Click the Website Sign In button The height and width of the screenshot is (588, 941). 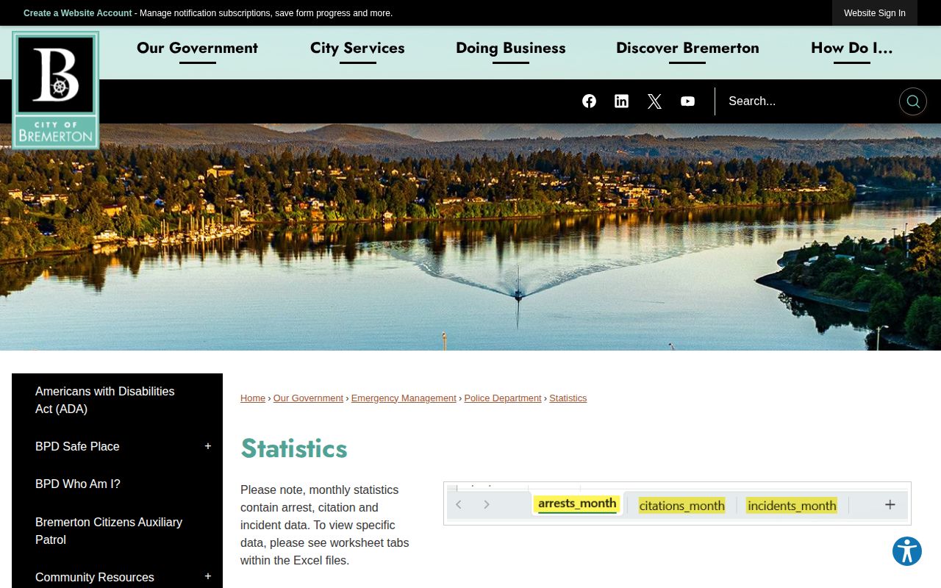click(x=875, y=13)
